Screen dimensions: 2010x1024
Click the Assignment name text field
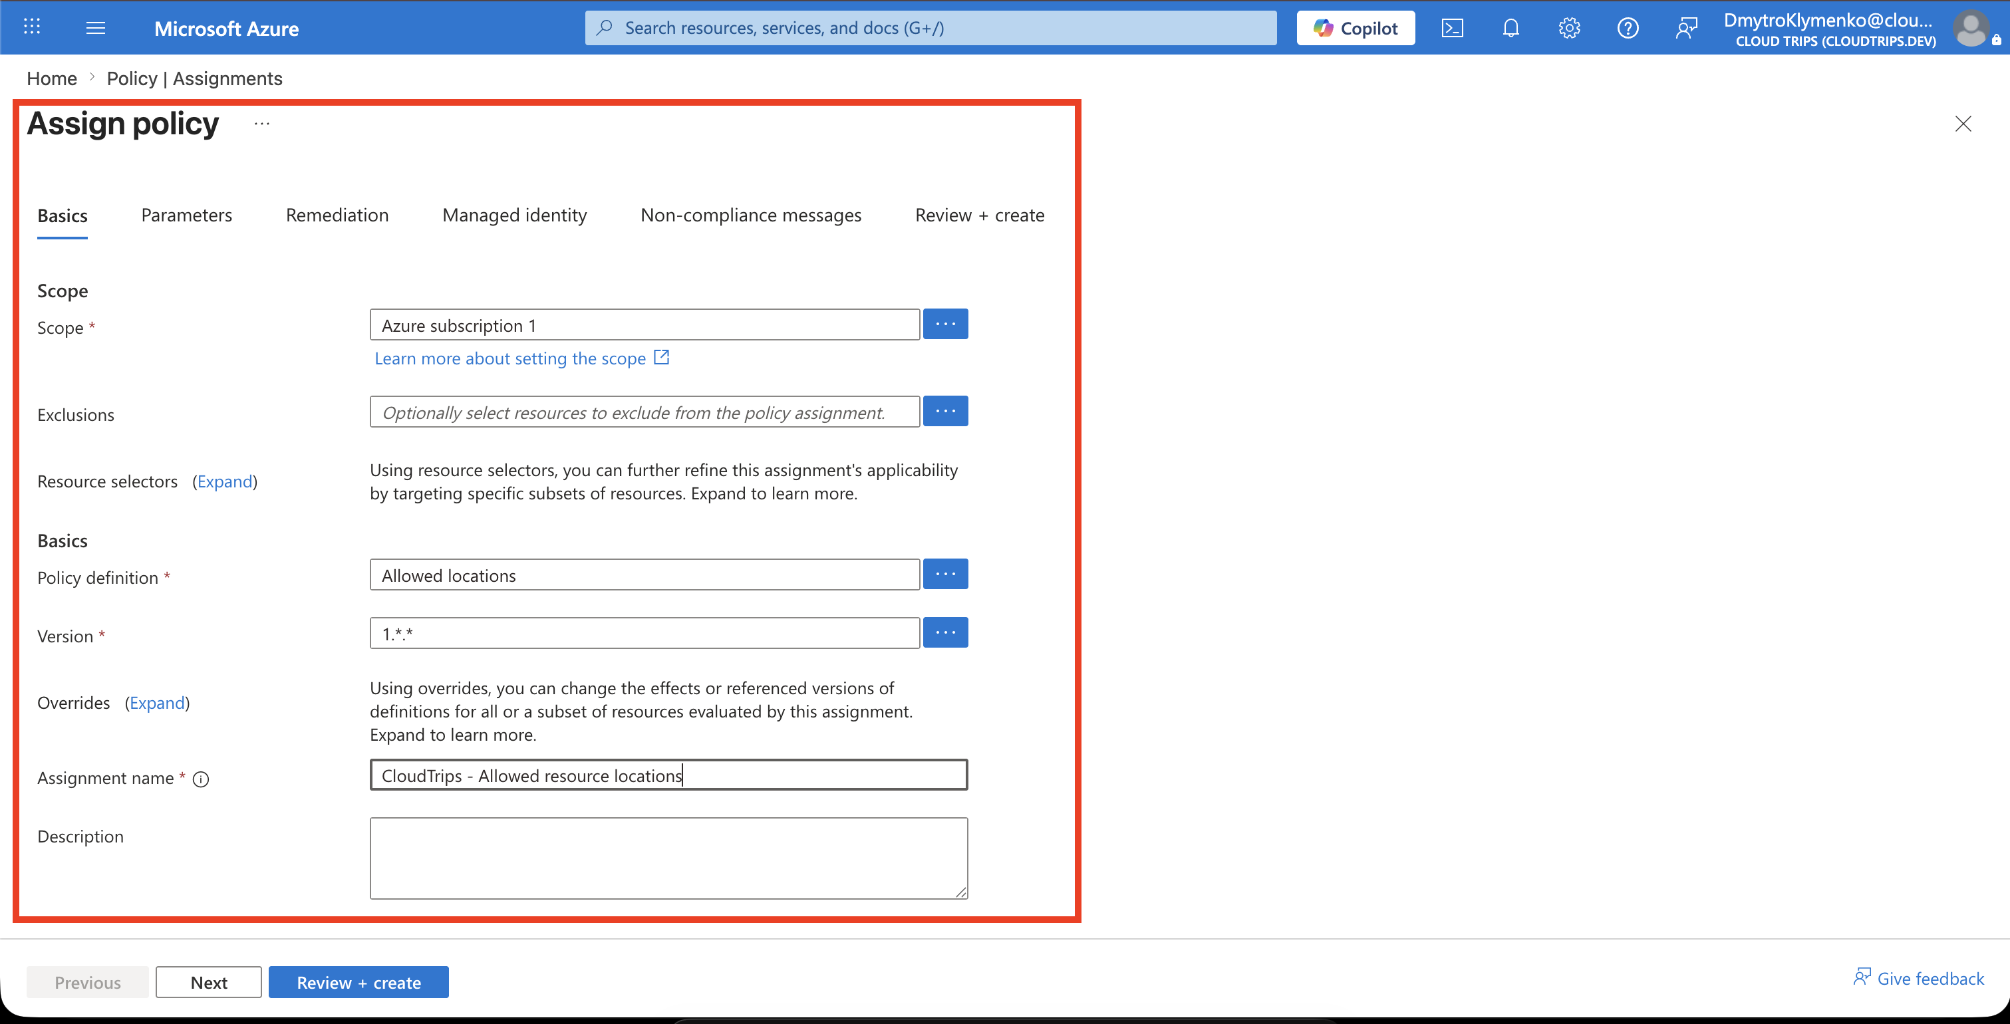[x=668, y=775]
